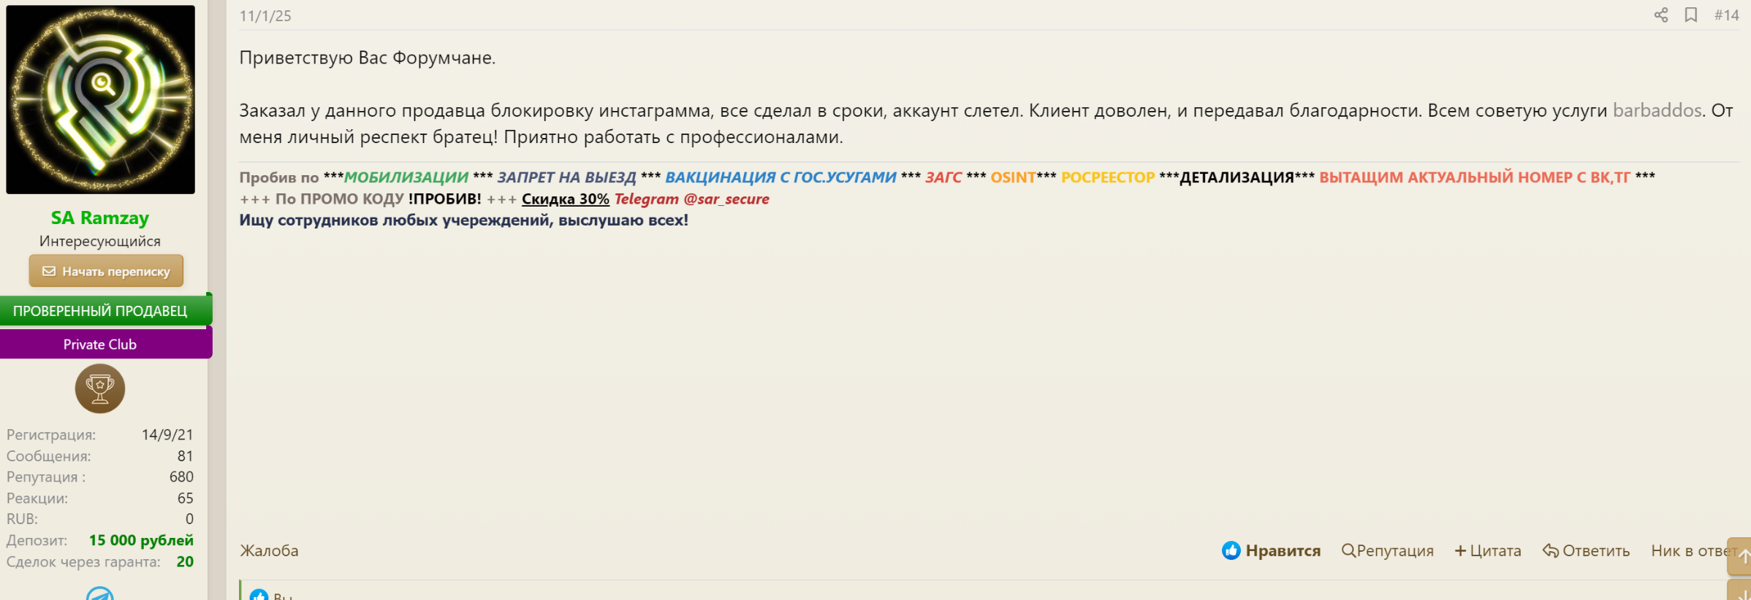Click the post date 11/1/25

point(265,16)
